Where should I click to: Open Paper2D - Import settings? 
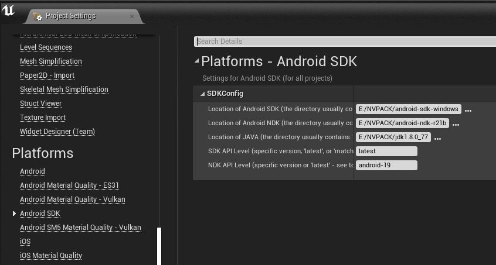47,75
